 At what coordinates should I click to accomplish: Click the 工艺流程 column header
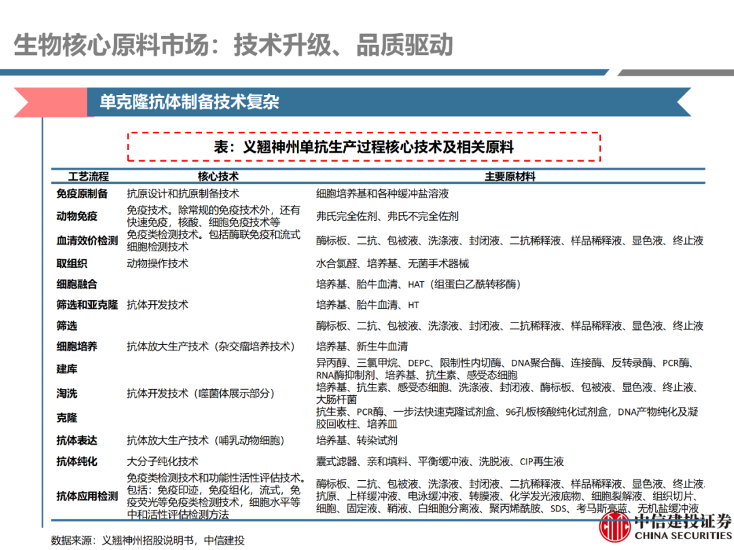tap(88, 177)
